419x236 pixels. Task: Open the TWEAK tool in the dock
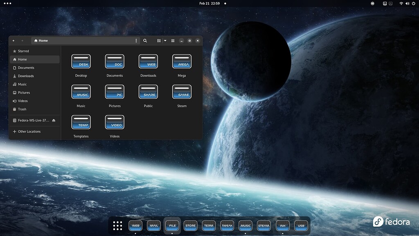(x=227, y=226)
